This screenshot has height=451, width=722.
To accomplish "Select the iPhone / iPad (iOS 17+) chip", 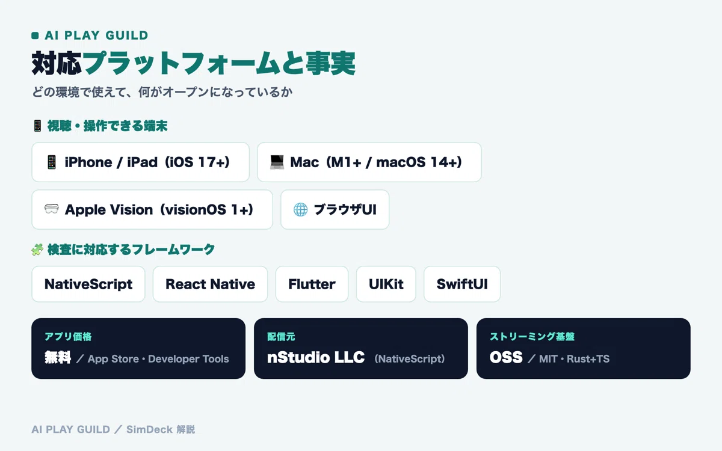I will [140, 162].
